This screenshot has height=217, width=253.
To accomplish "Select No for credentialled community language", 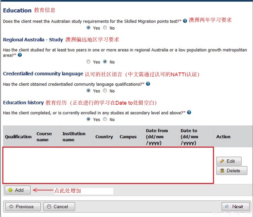I will click(105, 91).
